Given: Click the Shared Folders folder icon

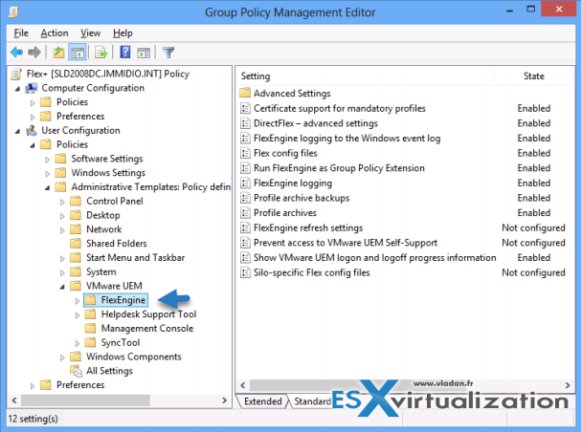Looking at the screenshot, I should (x=76, y=244).
